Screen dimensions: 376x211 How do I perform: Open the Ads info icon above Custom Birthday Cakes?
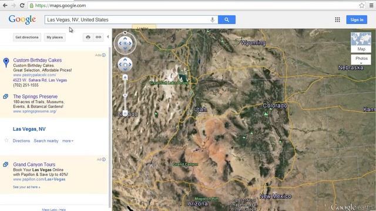103,55
